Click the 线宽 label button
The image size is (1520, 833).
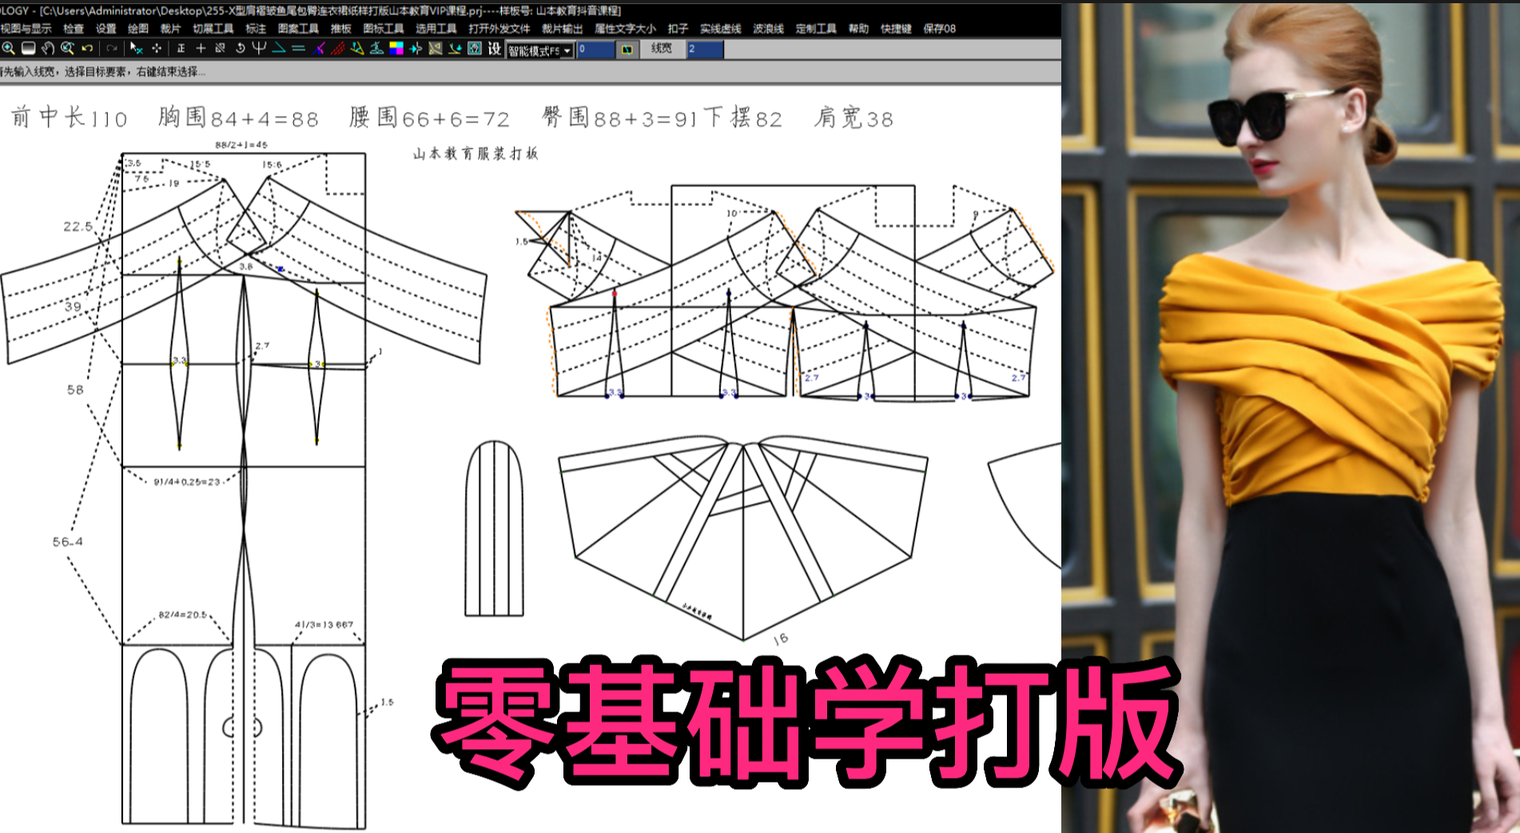[662, 49]
